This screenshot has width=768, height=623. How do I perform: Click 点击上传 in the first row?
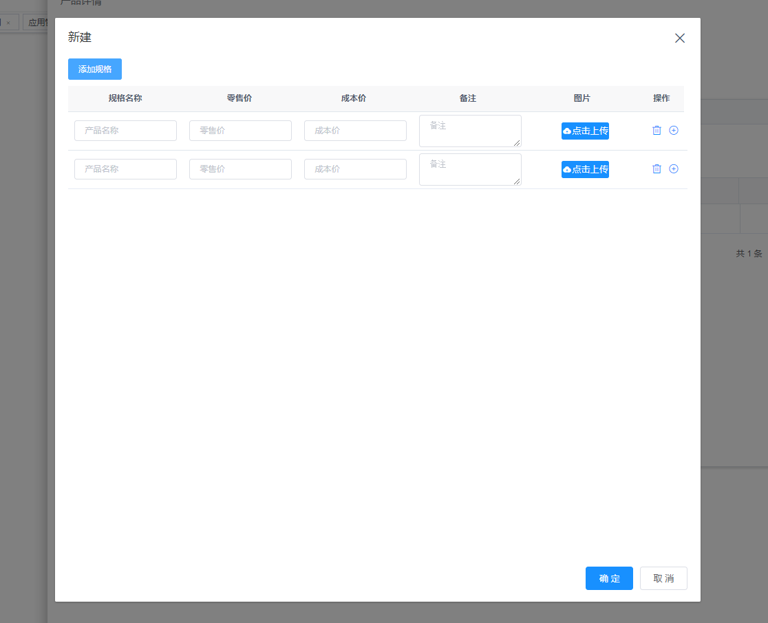pyautogui.click(x=585, y=131)
